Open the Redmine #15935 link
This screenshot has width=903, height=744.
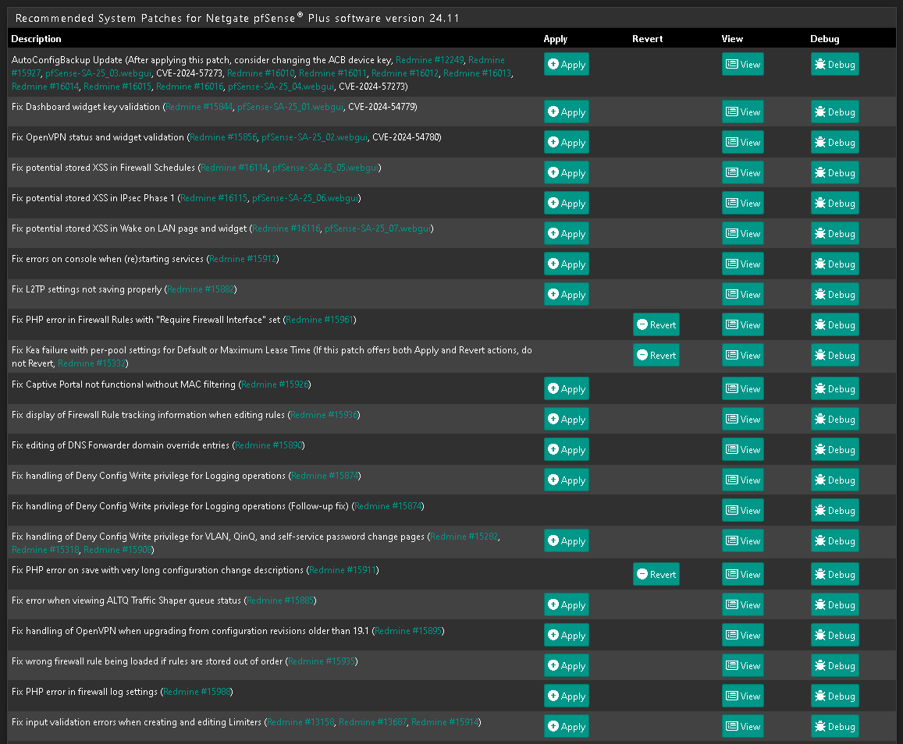pyautogui.click(x=322, y=661)
